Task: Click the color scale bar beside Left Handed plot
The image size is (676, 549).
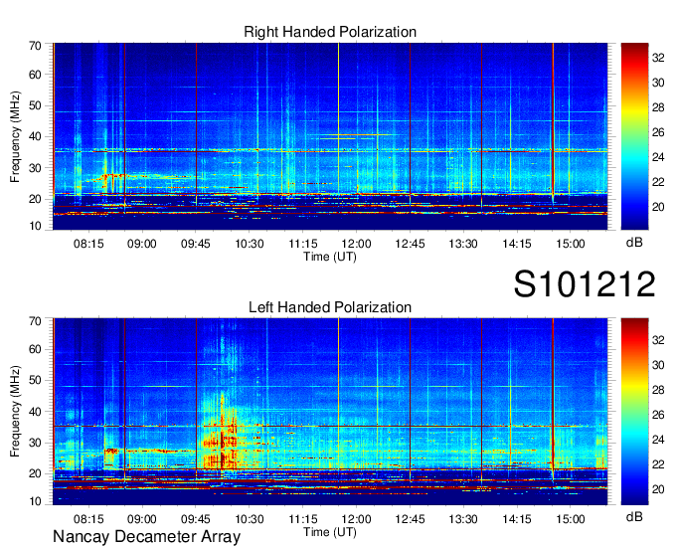Action: click(x=634, y=412)
